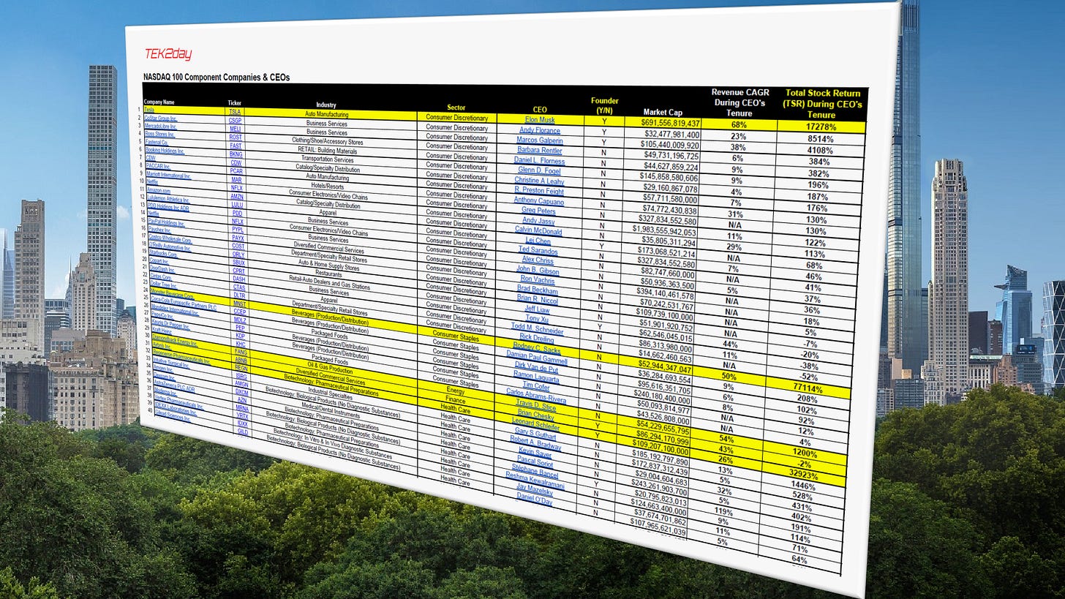Viewport: 1065px width, 599px height.
Task: Open the Booking Holdings Inc. link
Action: (165, 151)
